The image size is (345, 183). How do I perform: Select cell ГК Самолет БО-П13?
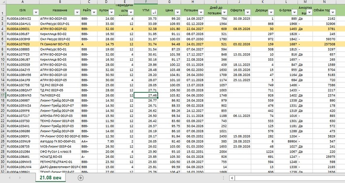coord(60,44)
